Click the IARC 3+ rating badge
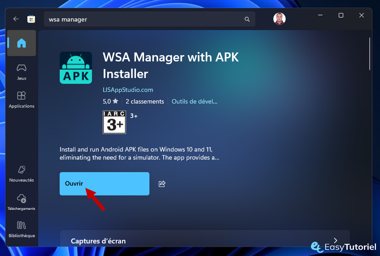Viewport: 380px width, 256px height. [x=114, y=122]
